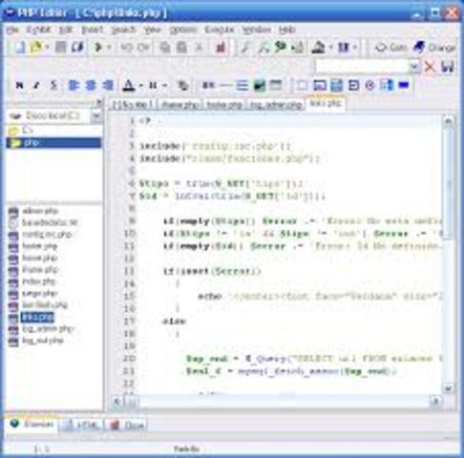Image resolution: width=464 pixels, height=458 pixels.
Task: Insert an image with picture icon
Action: tap(259, 85)
